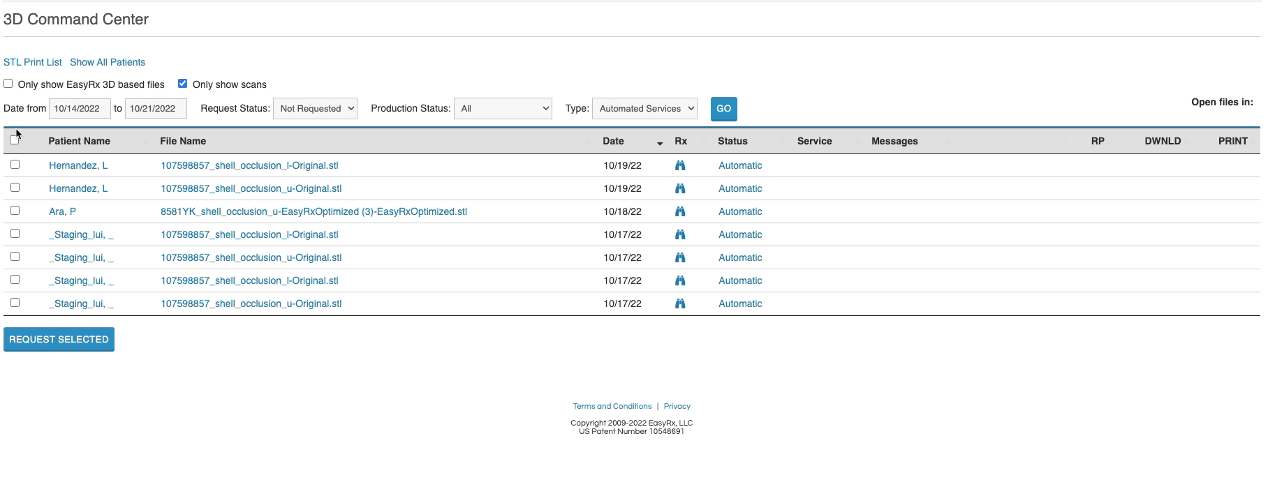Screen dimensions: 1268x480
Task: Open the STL Print List link
Action: point(33,63)
